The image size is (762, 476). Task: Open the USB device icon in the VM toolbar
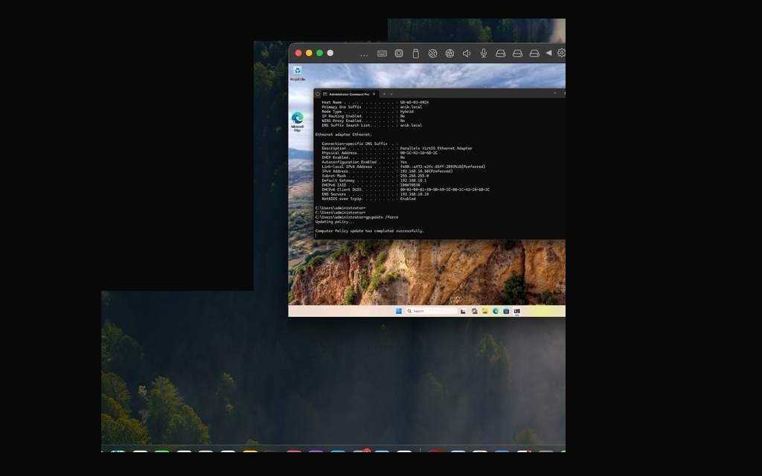coord(415,54)
